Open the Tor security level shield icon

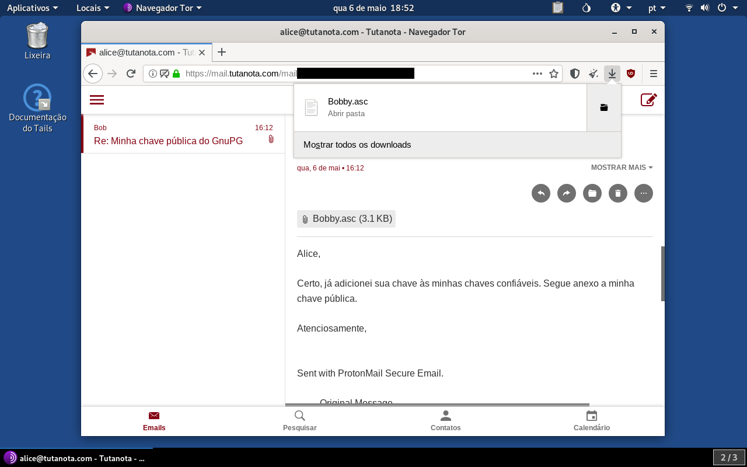[575, 74]
